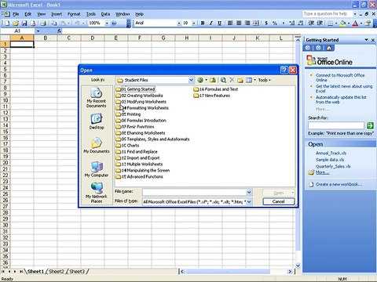This screenshot has width=377, height=282.
Task: Open Annual_Track.xls from the task pane
Action: click(331, 153)
